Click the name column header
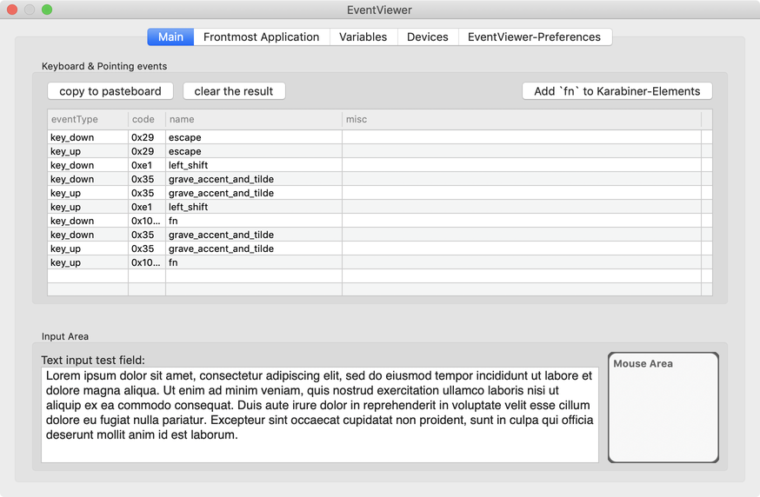This screenshot has height=497, width=760. click(x=254, y=119)
